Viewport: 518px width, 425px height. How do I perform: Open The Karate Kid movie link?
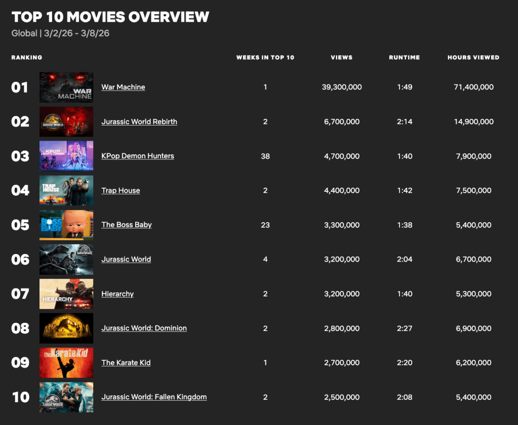[126, 362]
